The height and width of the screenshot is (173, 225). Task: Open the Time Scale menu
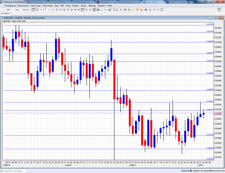[x=47, y=6]
